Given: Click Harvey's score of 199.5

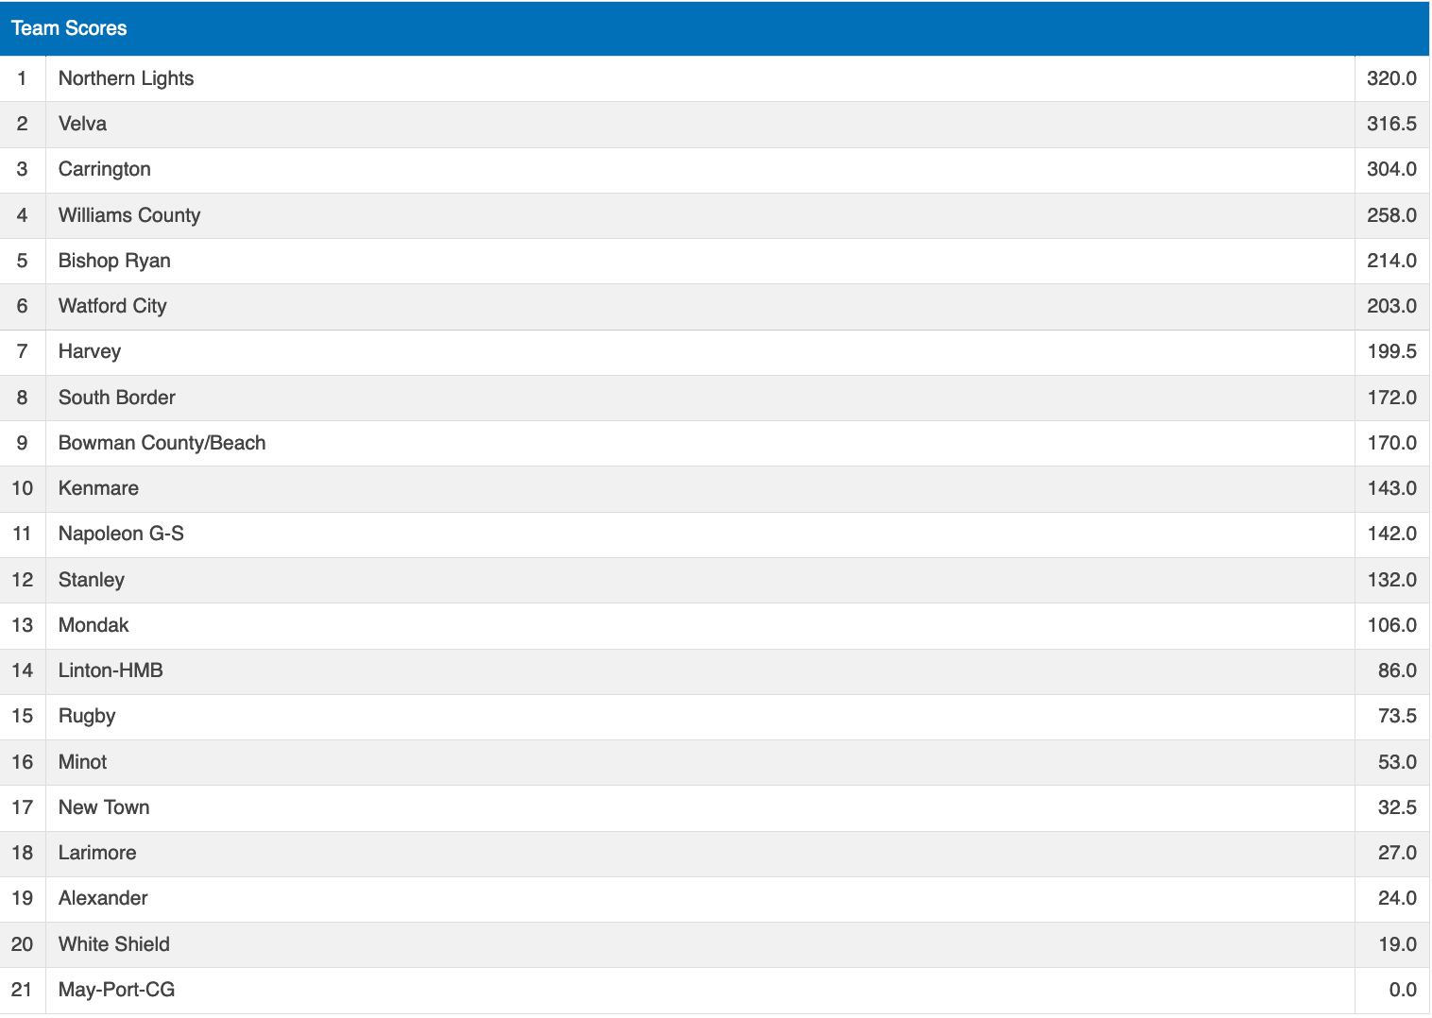Looking at the screenshot, I should (1391, 351).
